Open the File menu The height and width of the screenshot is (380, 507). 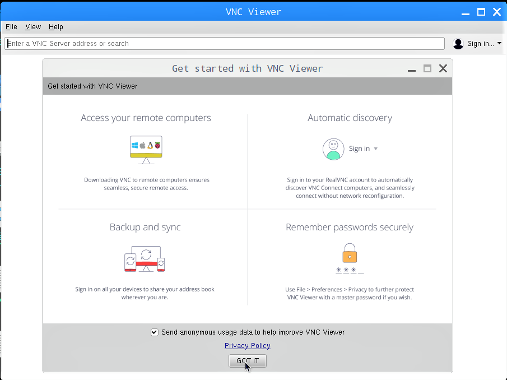(11, 27)
